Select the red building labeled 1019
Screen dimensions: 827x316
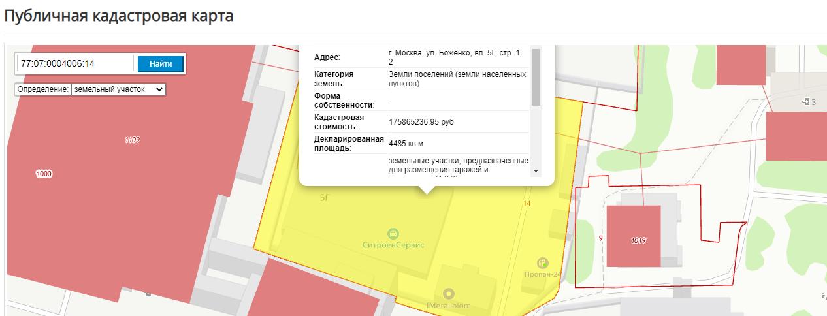633,236
